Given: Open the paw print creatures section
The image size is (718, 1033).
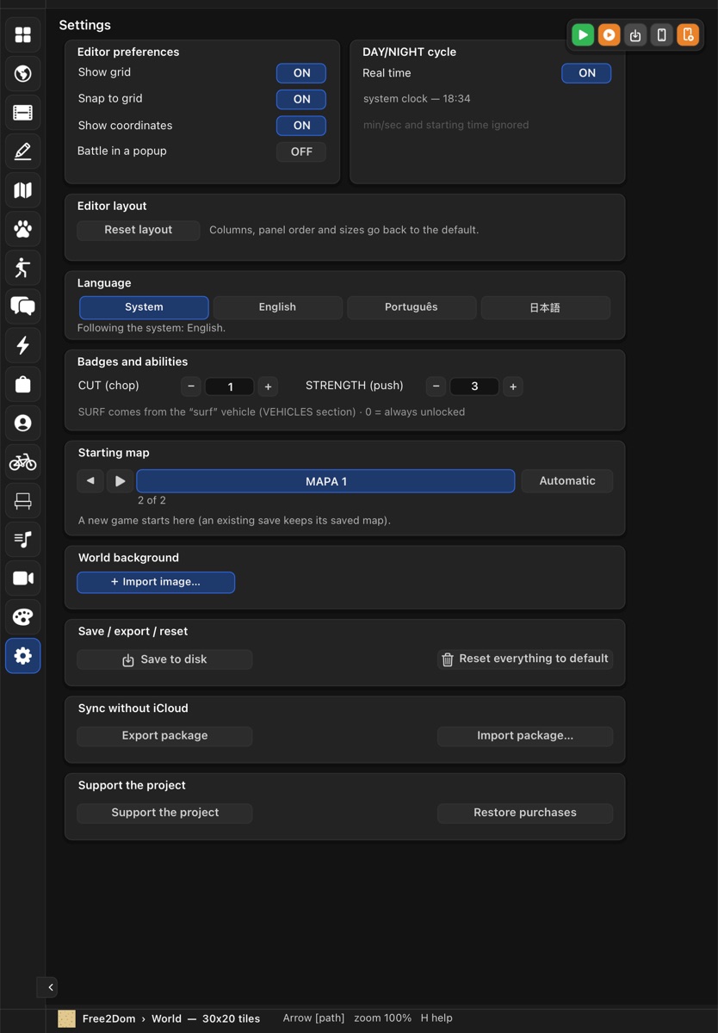Looking at the screenshot, I should tap(23, 229).
